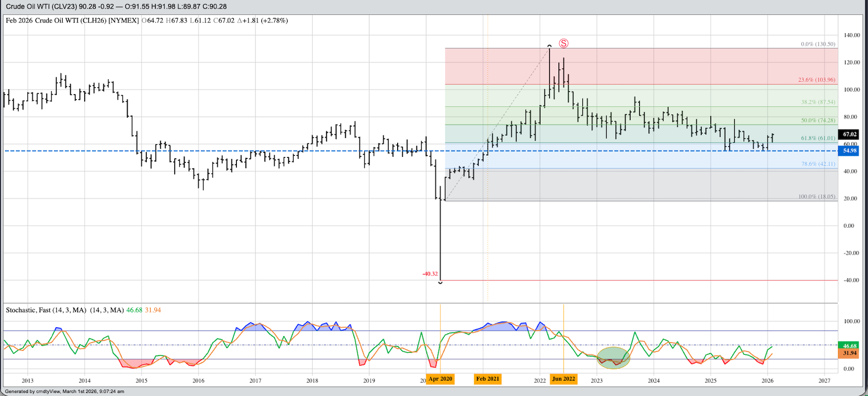Click the orange 31.94 stochastic value tag

click(x=849, y=353)
